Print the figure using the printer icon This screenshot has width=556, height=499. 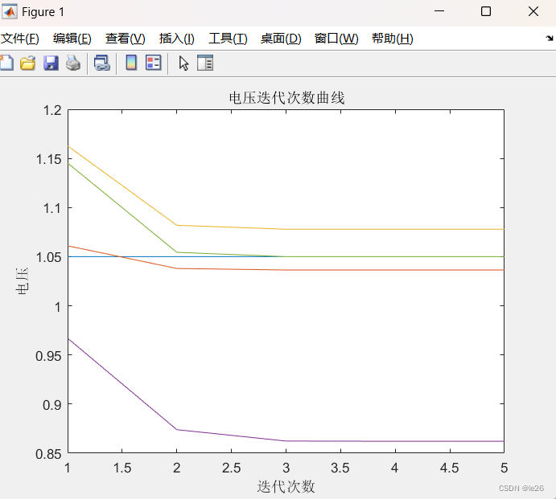coord(73,63)
